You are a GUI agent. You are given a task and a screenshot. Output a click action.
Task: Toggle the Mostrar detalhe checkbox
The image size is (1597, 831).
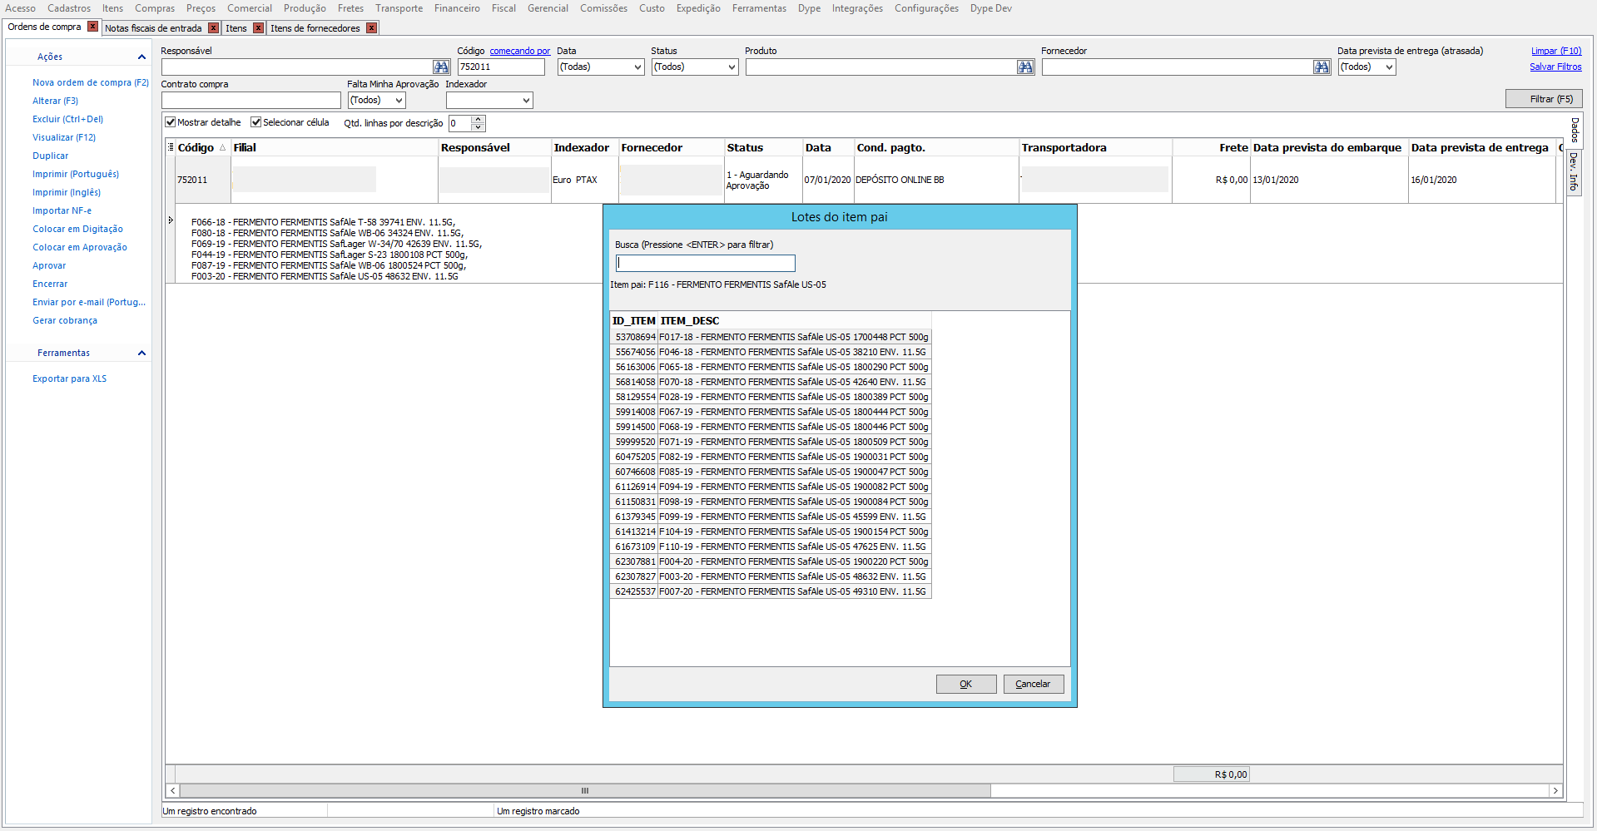tap(171, 122)
